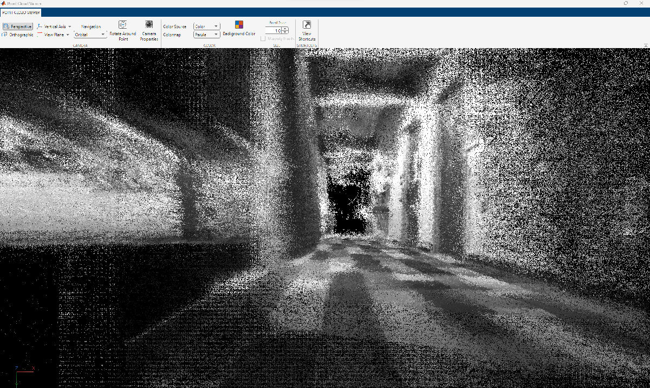Screen dimensions: 650x388
Task: Collapse the toolstrip with the corner arrow
Action: pyautogui.click(x=645, y=45)
